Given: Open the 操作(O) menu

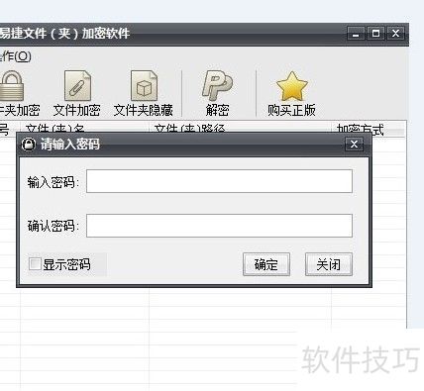Looking at the screenshot, I should coord(16,56).
